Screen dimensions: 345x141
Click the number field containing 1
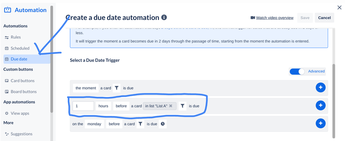point(83,106)
